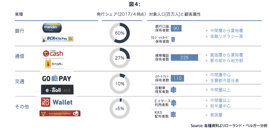Select the 通信 category label
269x129 pixels.
click(20, 56)
